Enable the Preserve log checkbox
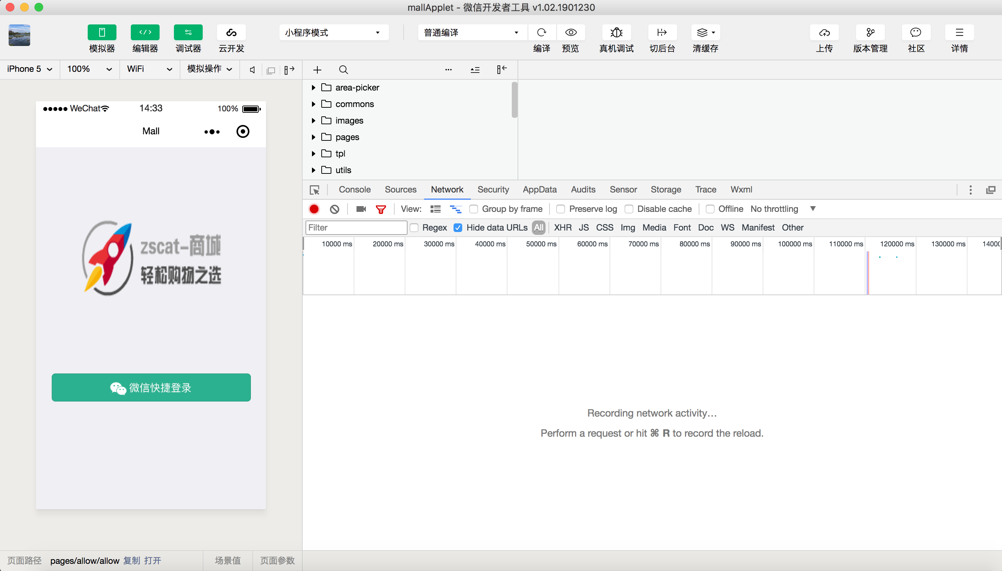 pyautogui.click(x=561, y=209)
